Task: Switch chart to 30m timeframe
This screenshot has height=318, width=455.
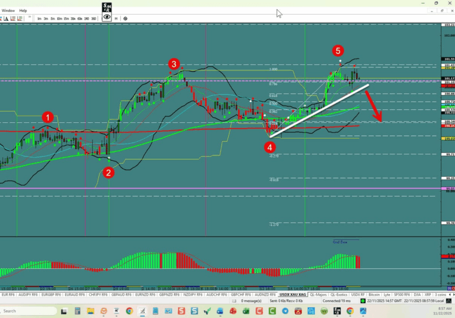Action: click(x=73, y=18)
